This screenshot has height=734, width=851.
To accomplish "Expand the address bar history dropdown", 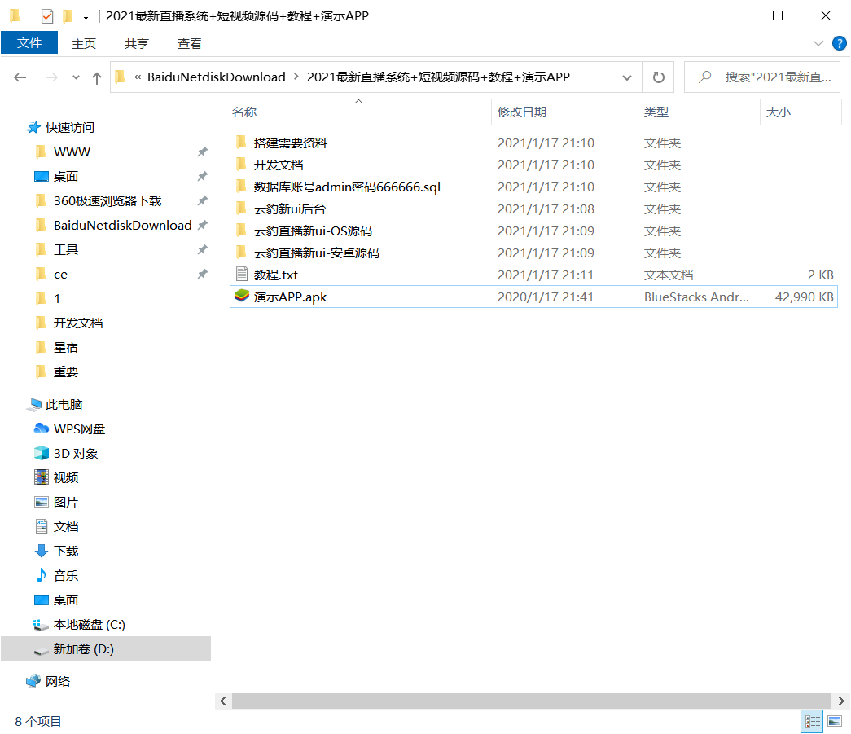I will 627,77.
